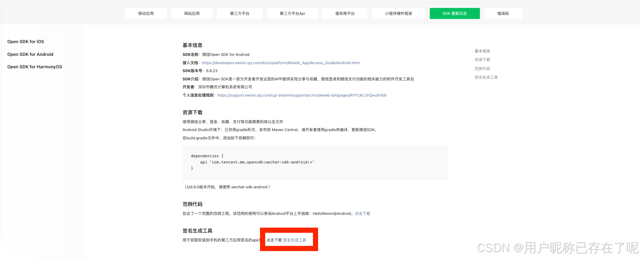Click the Android Studio环境下 gradle instruction line
Image resolution: width=640 pixels, height=259 pixels.
280,130
